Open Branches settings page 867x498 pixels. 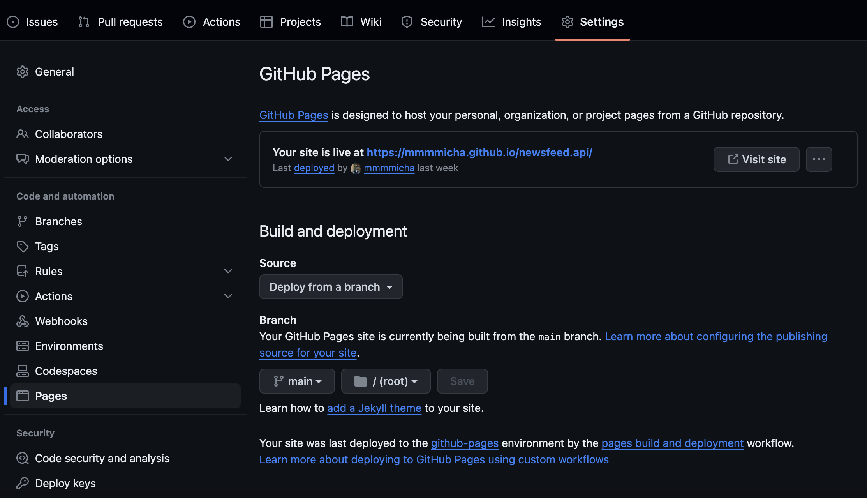pyautogui.click(x=125, y=221)
